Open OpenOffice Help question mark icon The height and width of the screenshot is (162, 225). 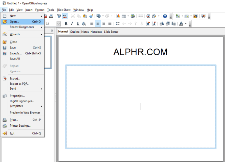click(165, 16)
